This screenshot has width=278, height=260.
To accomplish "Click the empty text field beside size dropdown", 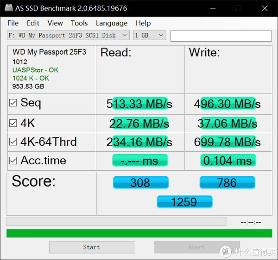I will [221, 36].
